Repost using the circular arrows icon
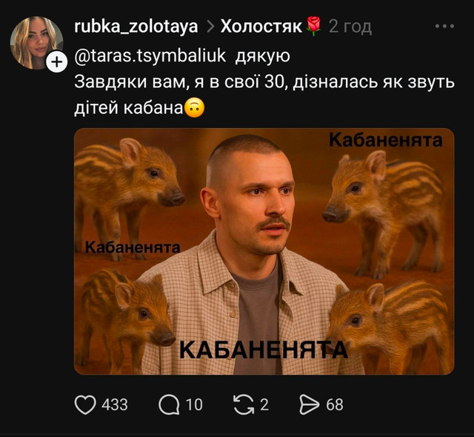Viewport: 474px width, 437px height. [x=244, y=404]
